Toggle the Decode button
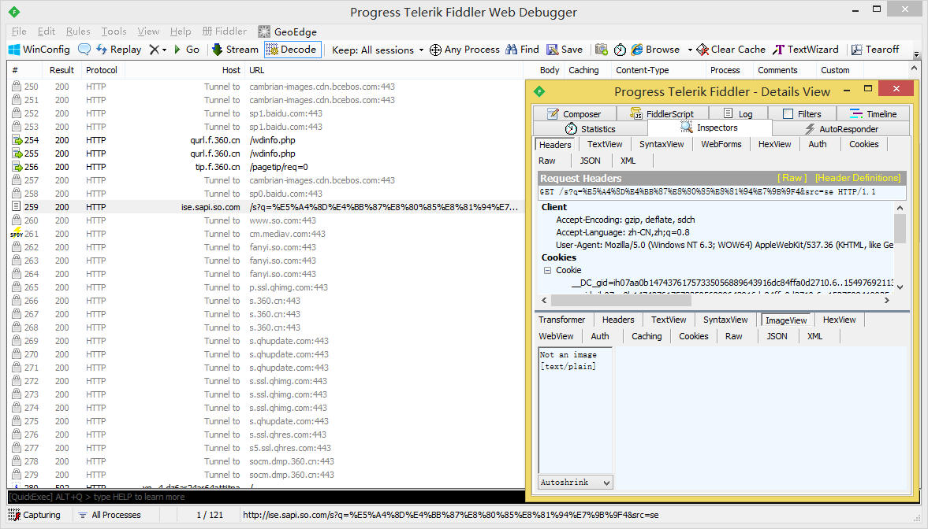This screenshot has width=928, height=529. pyautogui.click(x=292, y=50)
